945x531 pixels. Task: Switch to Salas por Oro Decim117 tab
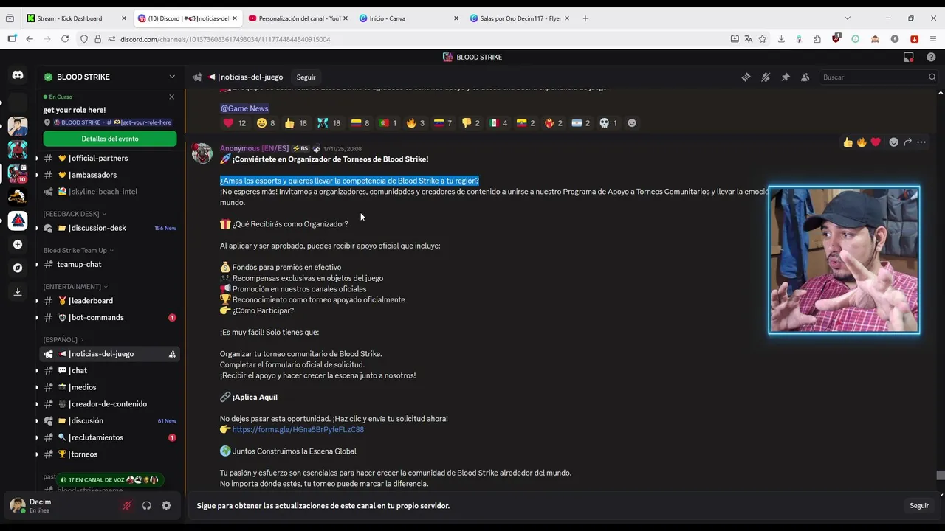(519, 18)
